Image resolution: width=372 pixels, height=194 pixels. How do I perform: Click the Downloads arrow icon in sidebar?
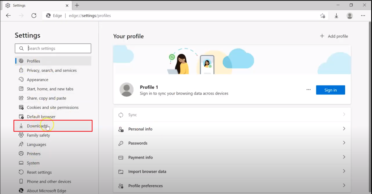(x=21, y=126)
